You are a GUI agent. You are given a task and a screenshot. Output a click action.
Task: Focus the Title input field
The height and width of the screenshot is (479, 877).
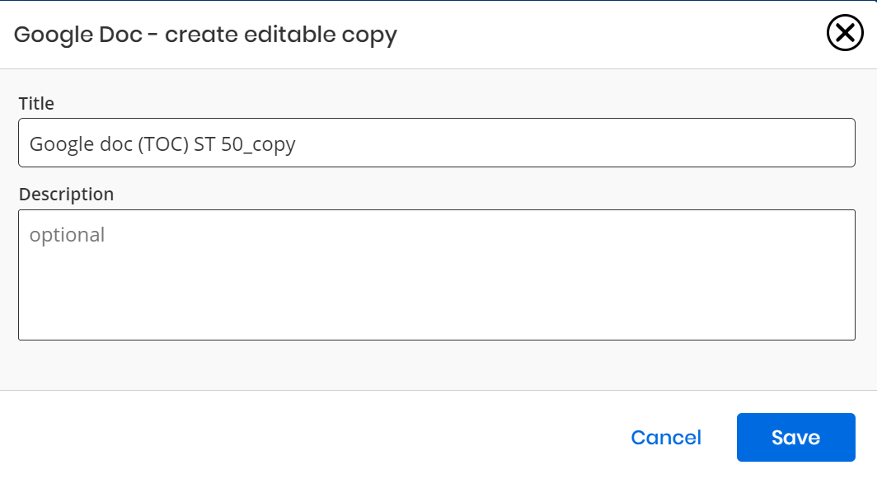coord(436,143)
